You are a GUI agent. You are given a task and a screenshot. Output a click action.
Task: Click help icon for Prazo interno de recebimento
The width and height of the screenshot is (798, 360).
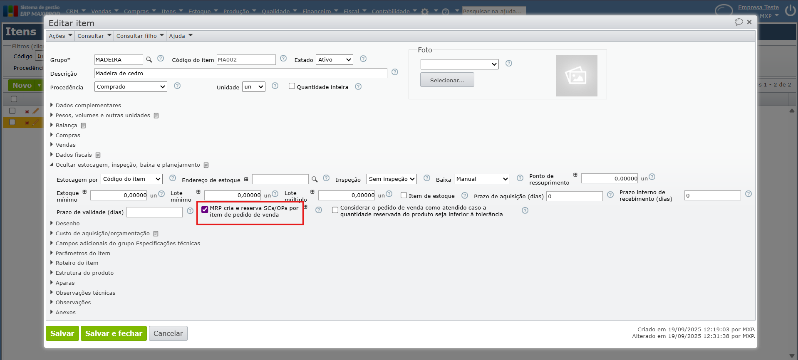click(x=748, y=194)
